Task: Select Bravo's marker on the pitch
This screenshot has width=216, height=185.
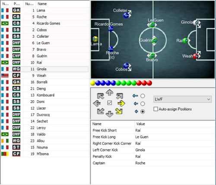Action: (x=152, y=55)
